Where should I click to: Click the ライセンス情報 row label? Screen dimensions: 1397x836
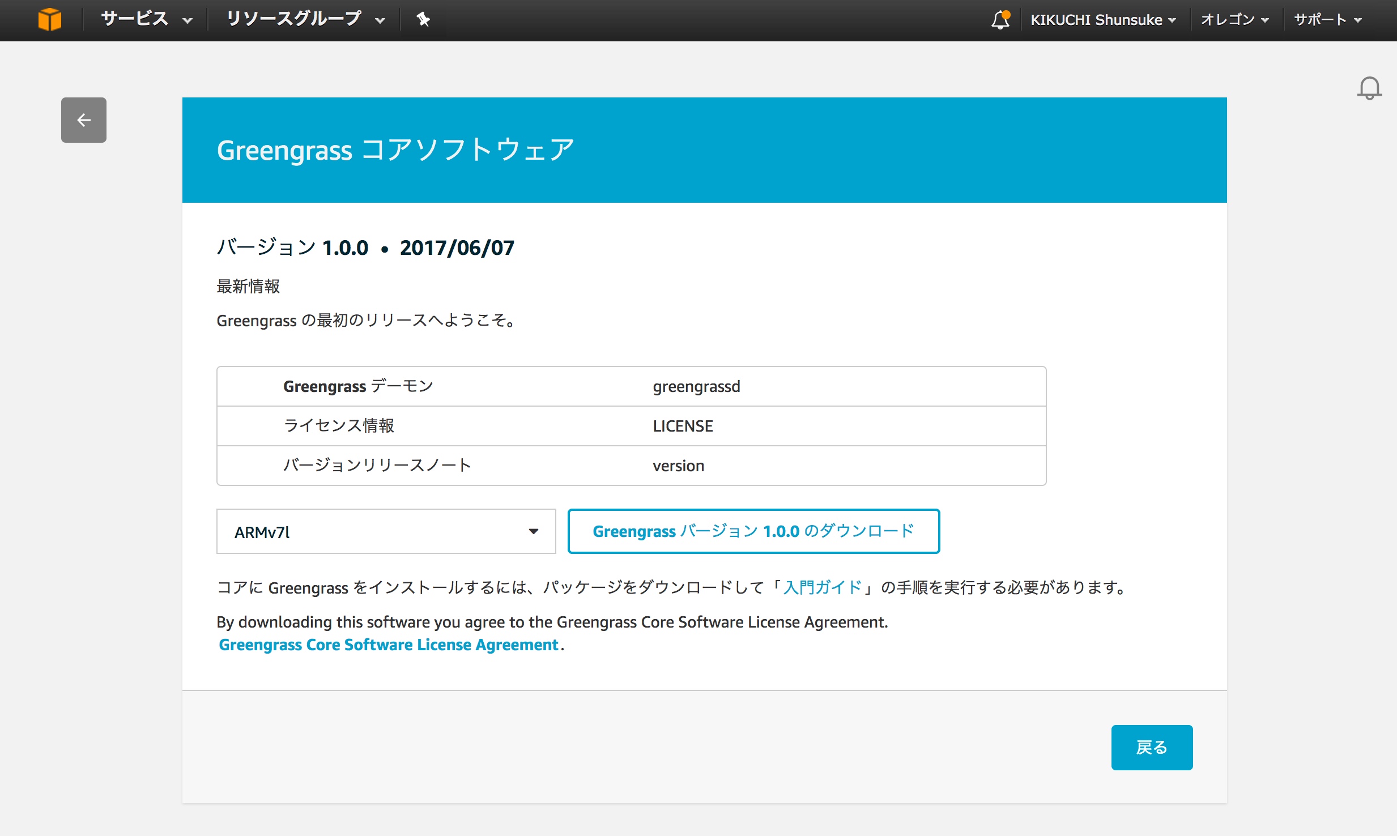pyautogui.click(x=339, y=426)
